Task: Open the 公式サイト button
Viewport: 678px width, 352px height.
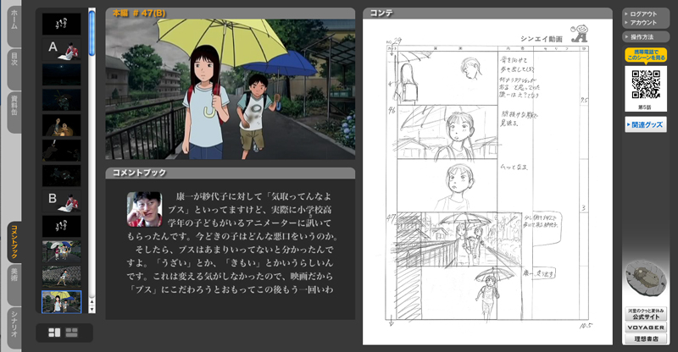Action: [646, 314]
